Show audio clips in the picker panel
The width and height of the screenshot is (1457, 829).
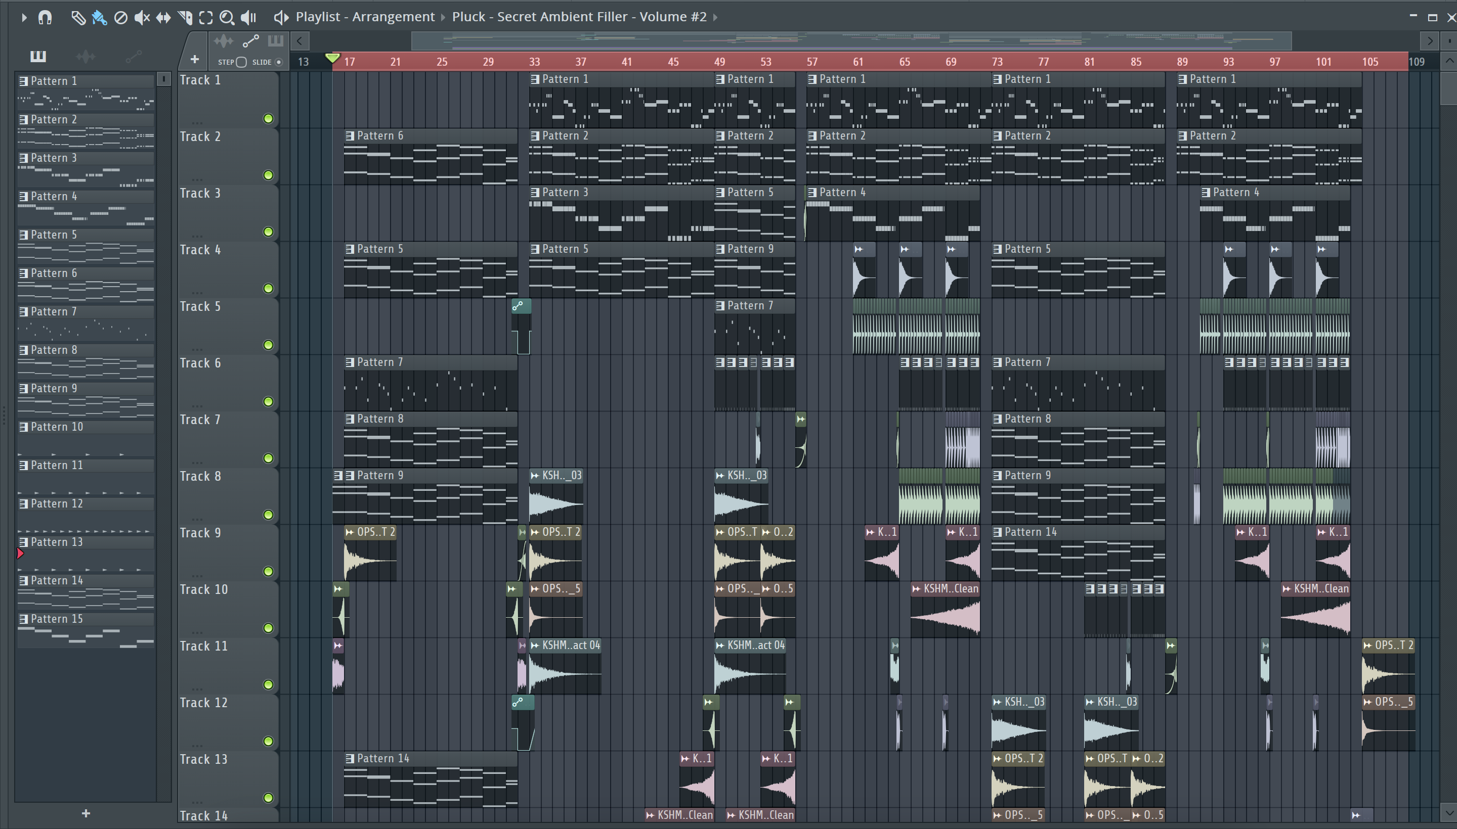click(x=85, y=56)
